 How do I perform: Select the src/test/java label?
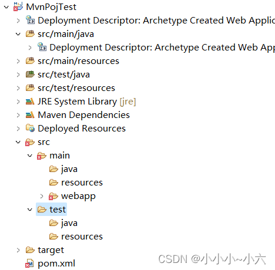click(x=63, y=75)
